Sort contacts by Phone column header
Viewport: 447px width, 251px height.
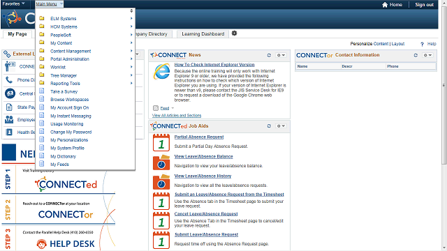393,66
